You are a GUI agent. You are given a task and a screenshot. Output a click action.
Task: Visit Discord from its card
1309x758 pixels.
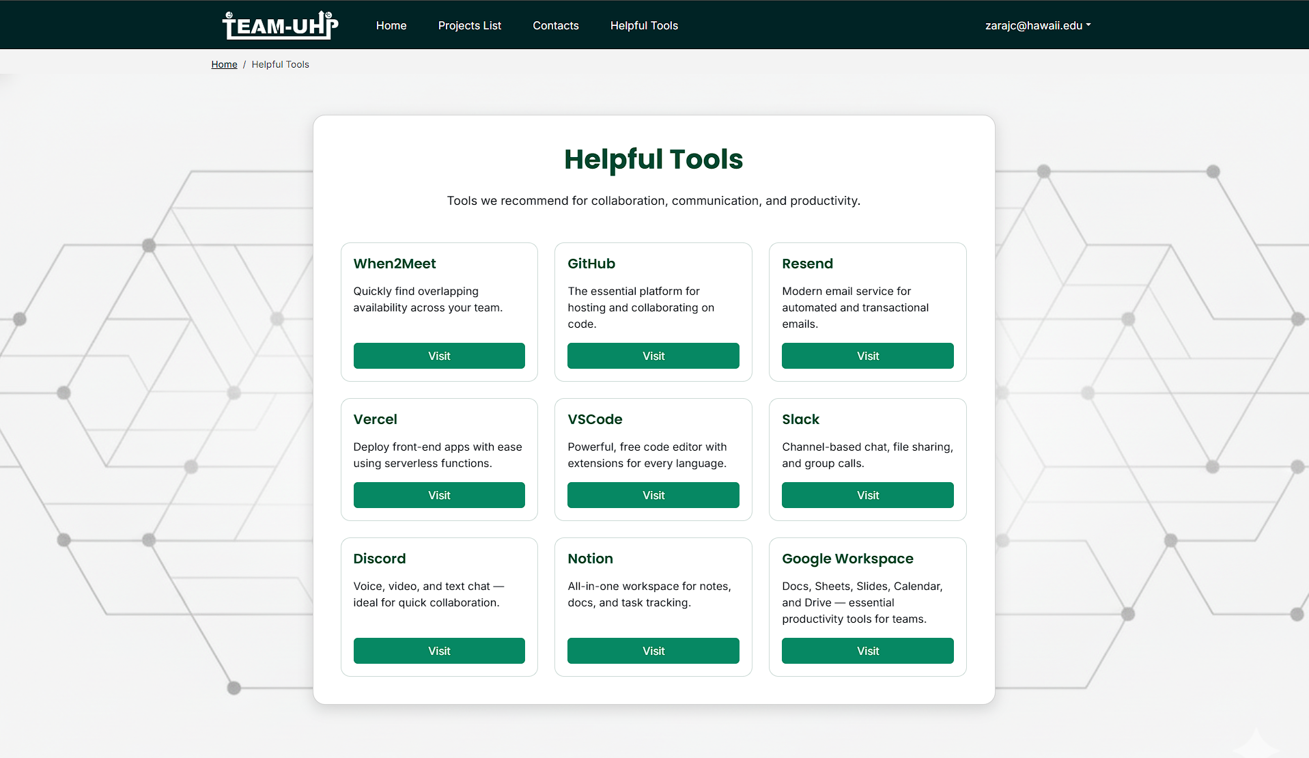(438, 651)
